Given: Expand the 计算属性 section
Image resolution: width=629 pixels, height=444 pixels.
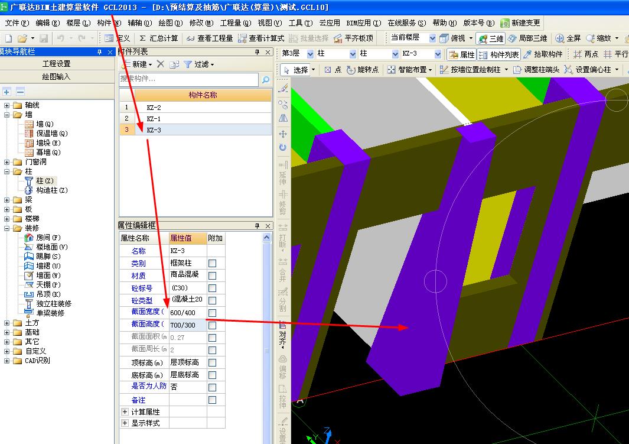Looking at the screenshot, I should (x=125, y=412).
